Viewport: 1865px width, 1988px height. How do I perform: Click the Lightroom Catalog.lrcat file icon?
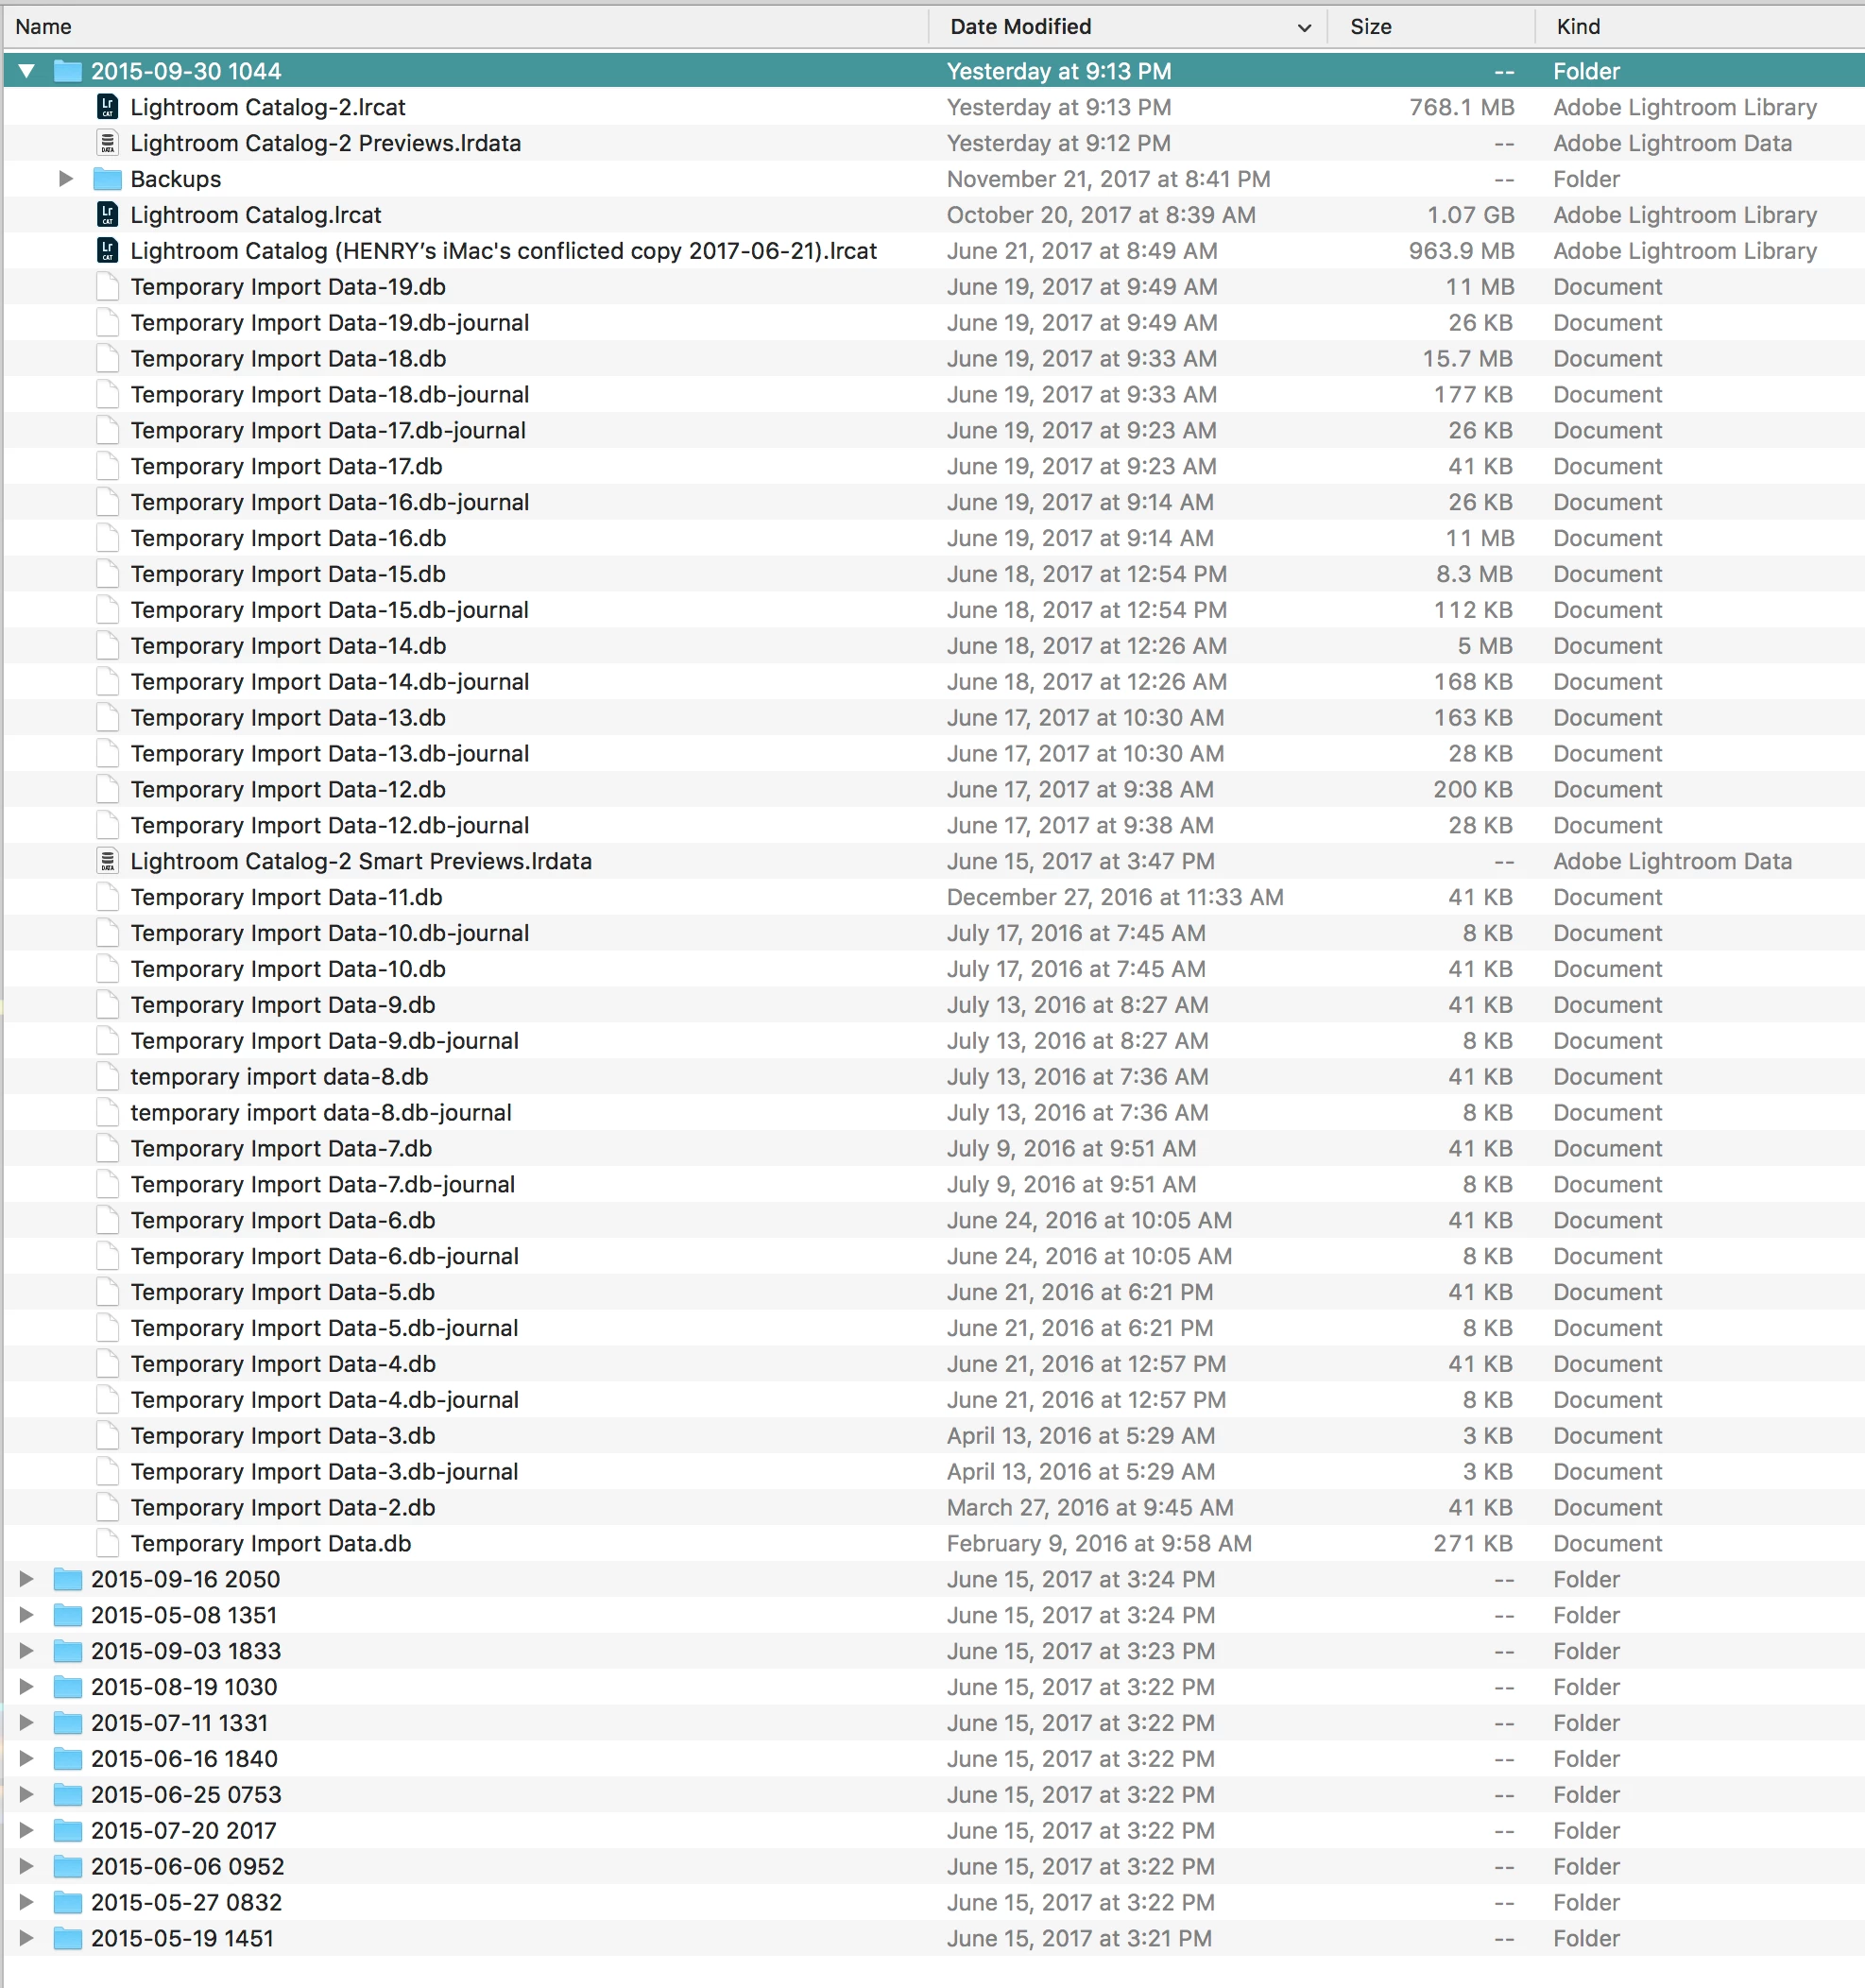108,215
